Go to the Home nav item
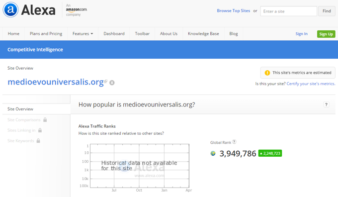Viewport: 338px width, 197px height. pos(13,34)
